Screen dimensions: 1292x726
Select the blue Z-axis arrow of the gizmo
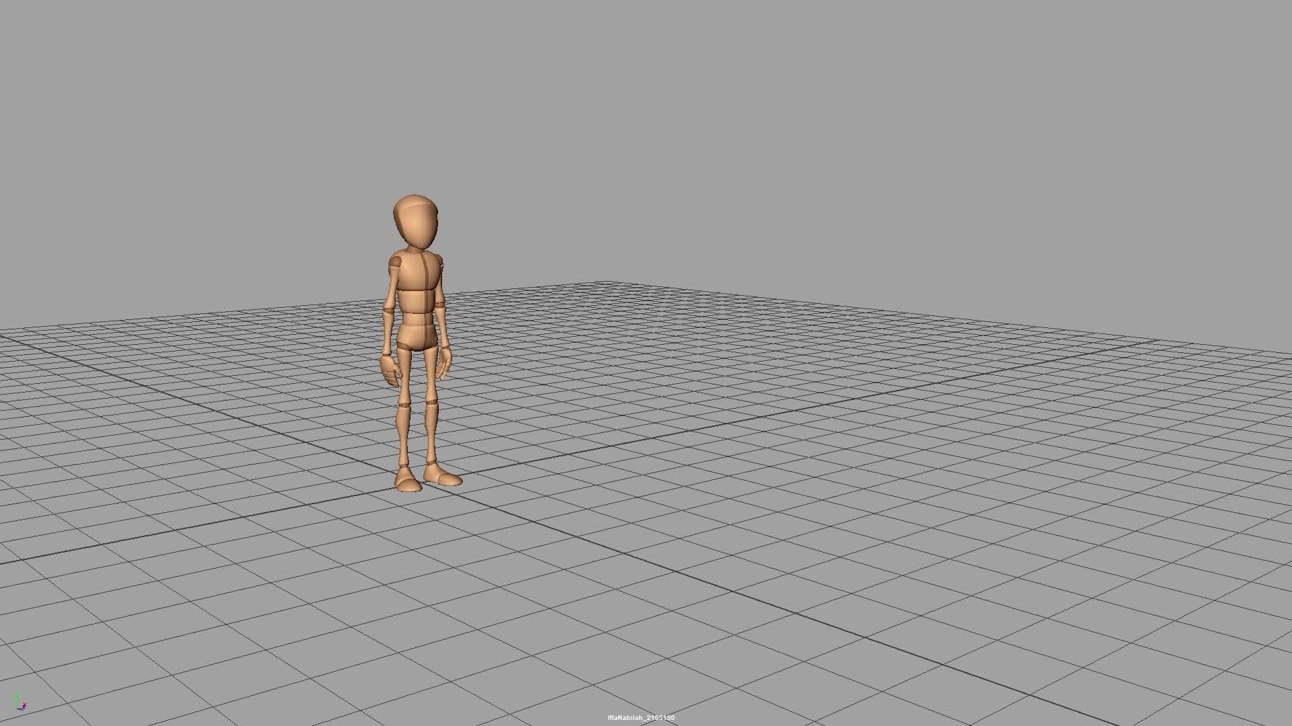click(x=20, y=709)
